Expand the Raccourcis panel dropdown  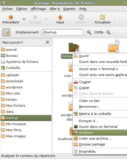[13, 42]
